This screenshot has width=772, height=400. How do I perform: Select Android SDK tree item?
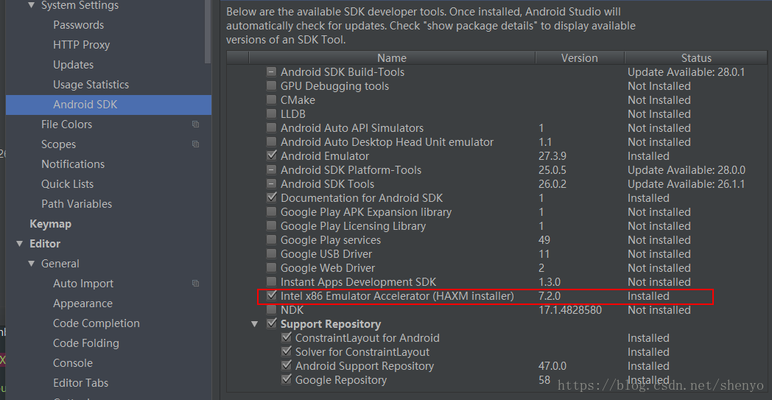tap(85, 105)
